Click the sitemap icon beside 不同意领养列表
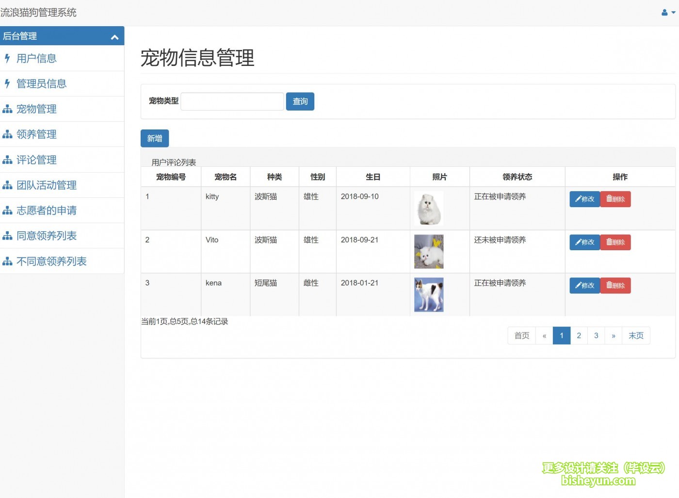The height and width of the screenshot is (498, 679). [7, 262]
